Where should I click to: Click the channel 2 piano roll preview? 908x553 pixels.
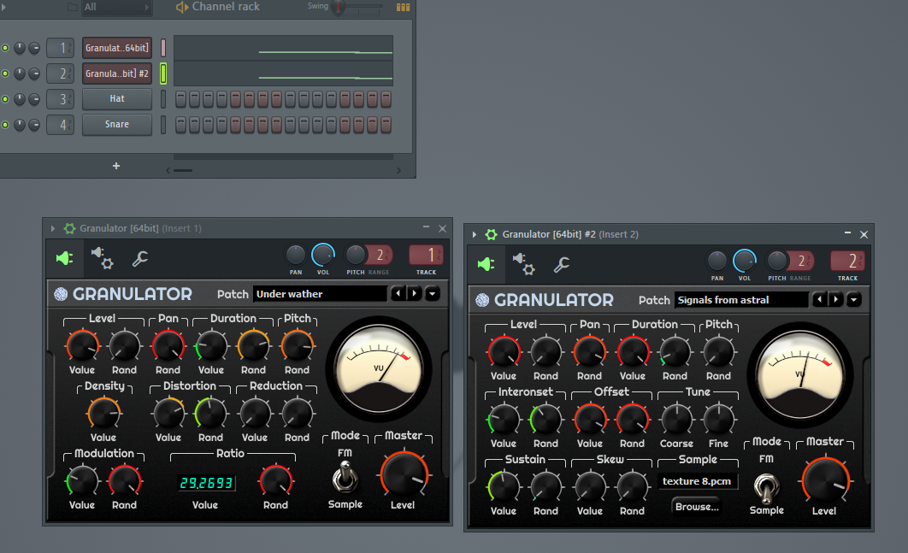(x=283, y=74)
